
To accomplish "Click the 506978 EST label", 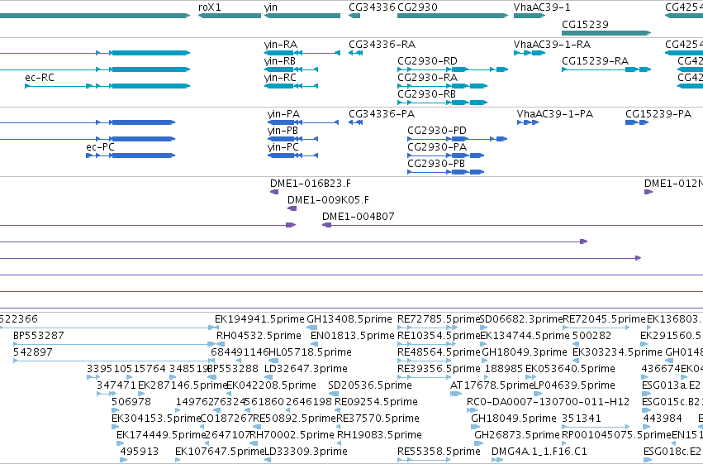I will coord(131,402).
